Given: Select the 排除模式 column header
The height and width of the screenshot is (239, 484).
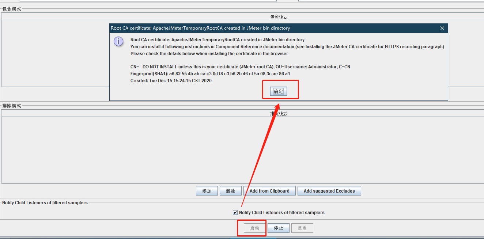Looking at the screenshot, I should [x=279, y=114].
